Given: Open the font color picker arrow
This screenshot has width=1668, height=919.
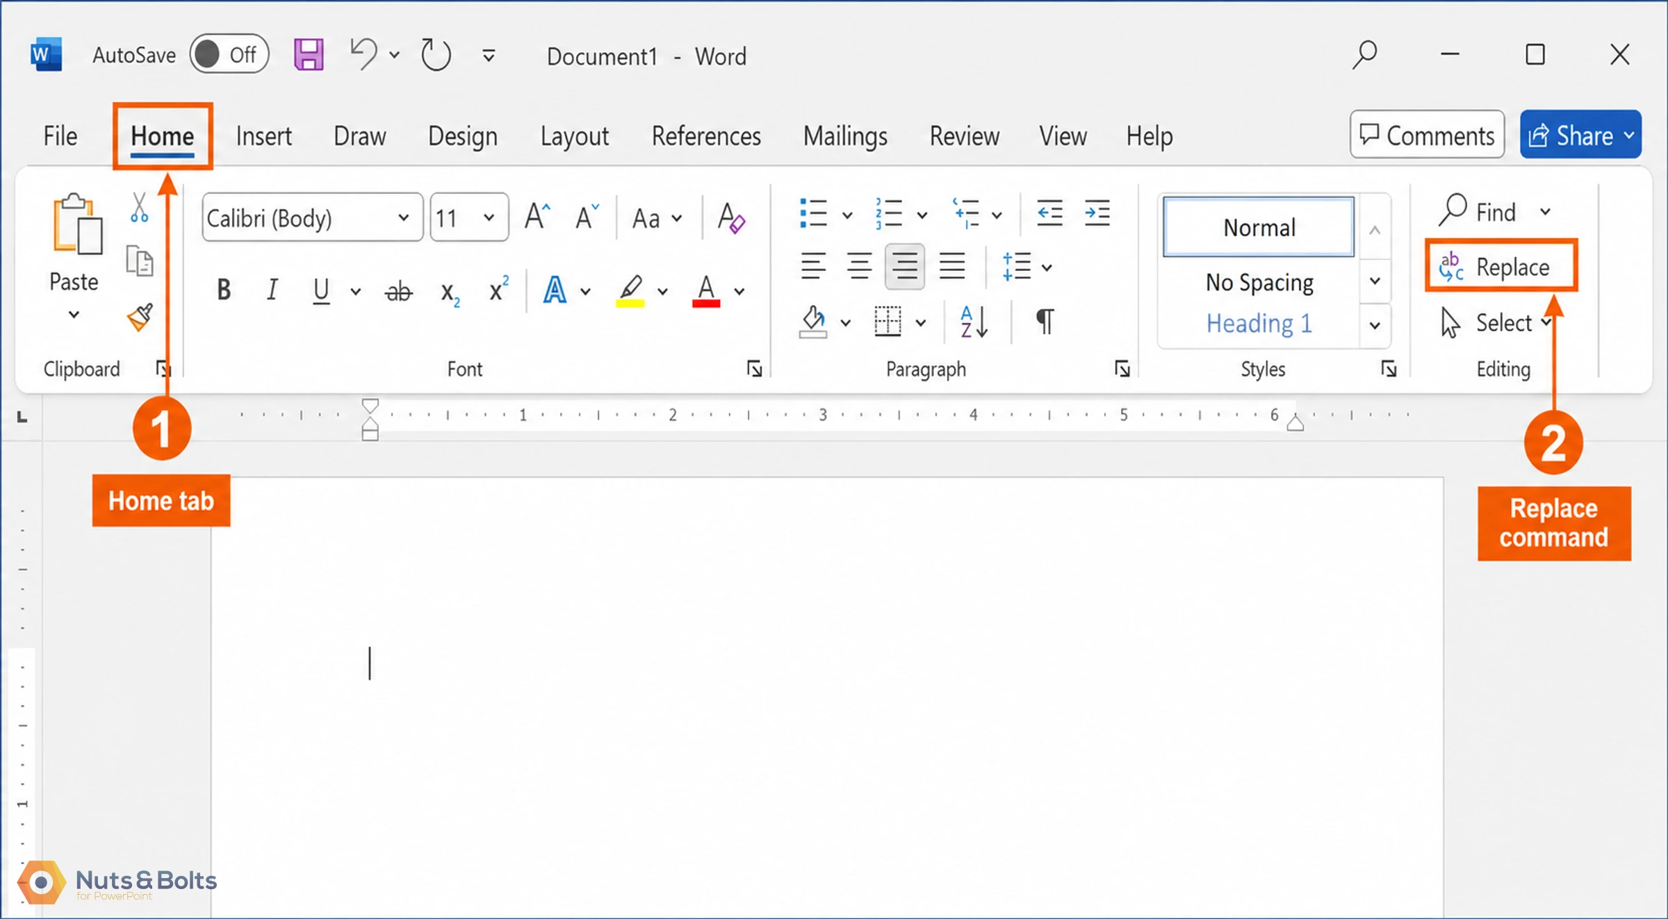Looking at the screenshot, I should click(x=739, y=291).
